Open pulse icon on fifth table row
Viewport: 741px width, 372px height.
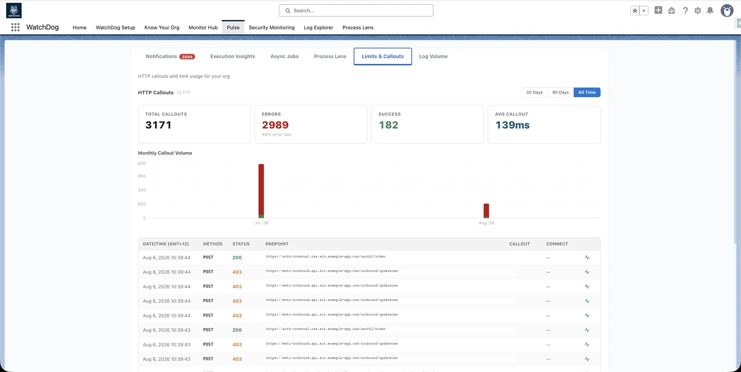coord(587,316)
